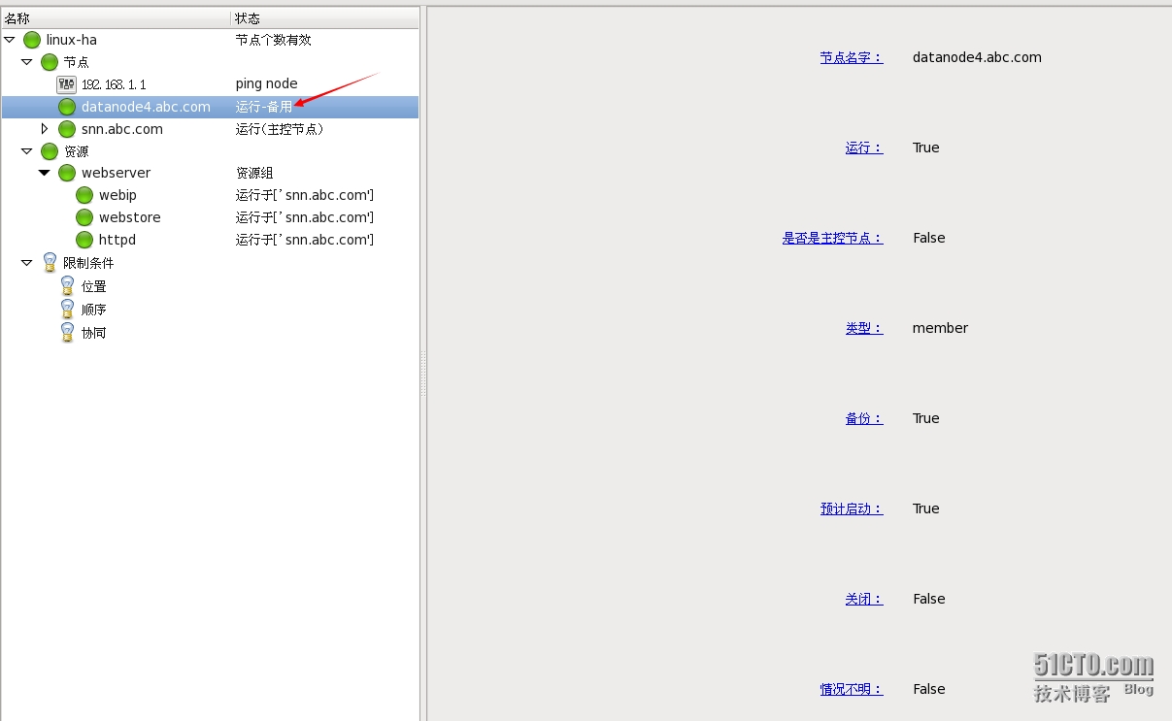Click the green icon of webstore resource

click(x=84, y=217)
